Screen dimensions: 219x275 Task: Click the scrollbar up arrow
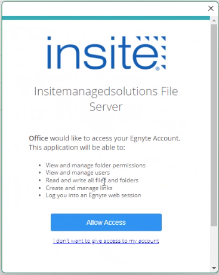(x=214, y=20)
